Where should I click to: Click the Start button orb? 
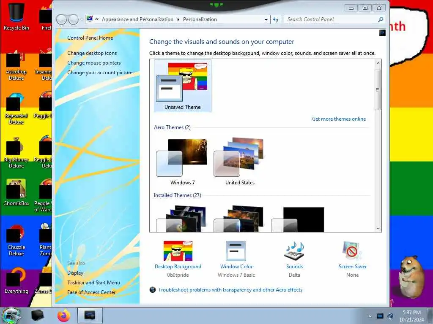point(11,316)
